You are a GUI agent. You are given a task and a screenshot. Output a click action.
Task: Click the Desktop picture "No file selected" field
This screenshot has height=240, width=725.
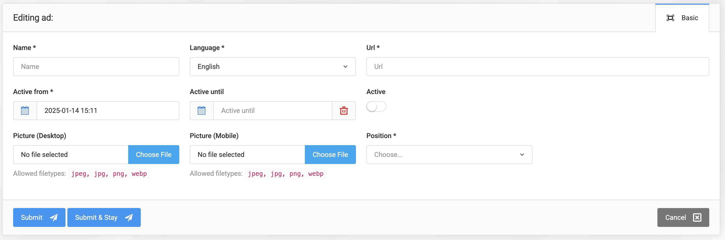pos(71,155)
